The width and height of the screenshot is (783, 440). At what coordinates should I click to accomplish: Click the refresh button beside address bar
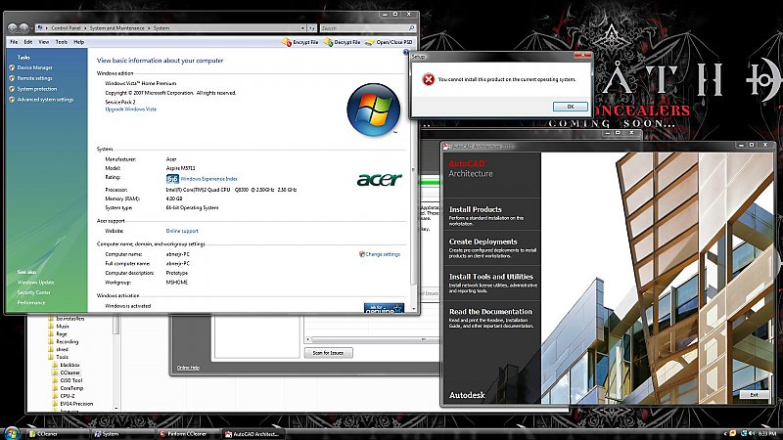(311, 28)
